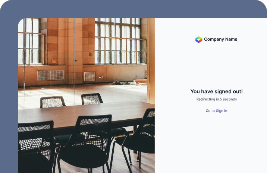Image resolution: width=267 pixels, height=173 pixels.
Task: Click the 'Redirecting in 5 seconds' text
Action: (217, 99)
